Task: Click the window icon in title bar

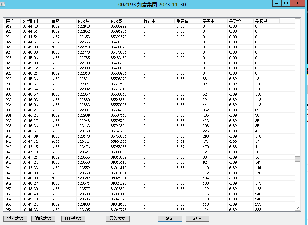Action: pyautogui.click(x=3, y=4)
